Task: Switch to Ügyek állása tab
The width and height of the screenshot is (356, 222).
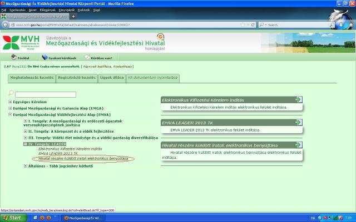Action: coord(112,78)
